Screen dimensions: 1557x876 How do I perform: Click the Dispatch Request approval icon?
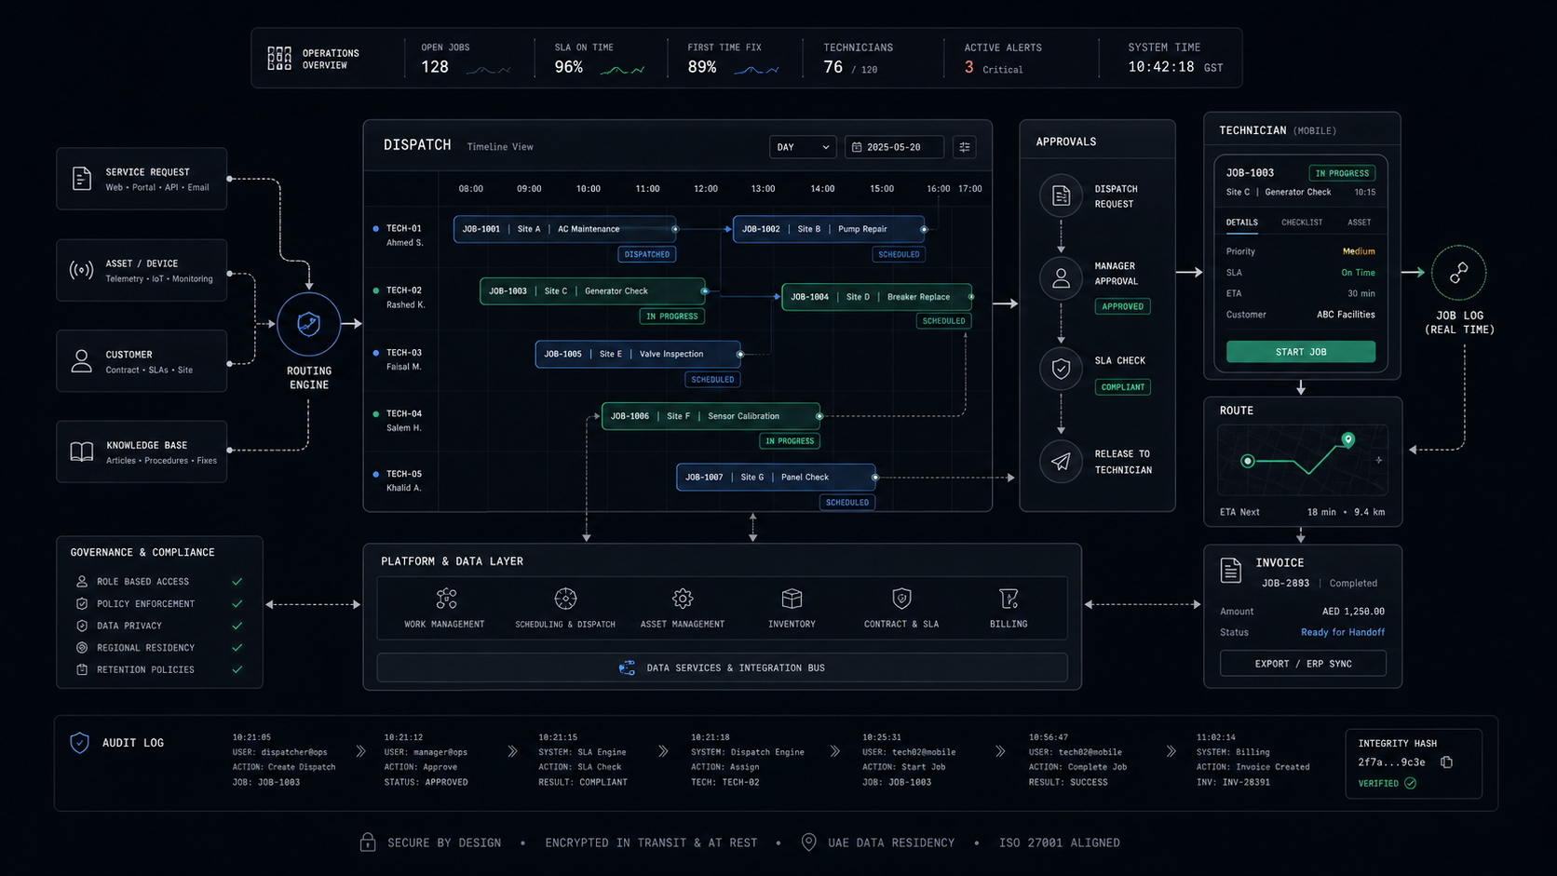[1061, 196]
